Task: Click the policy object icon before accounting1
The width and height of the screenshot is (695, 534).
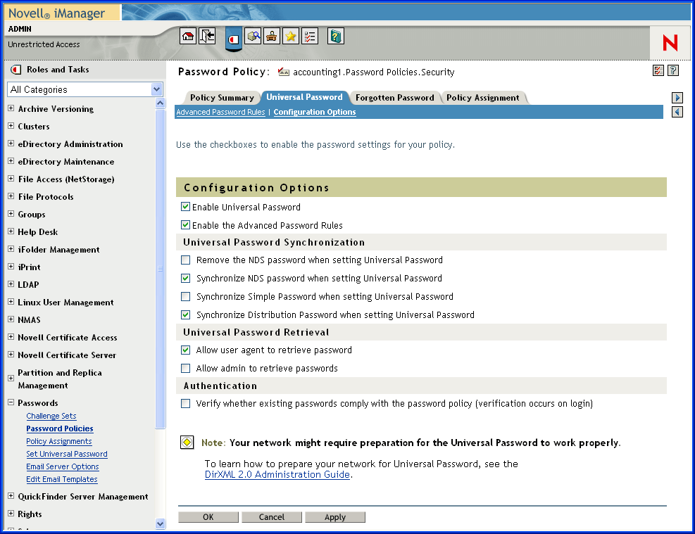Action: [x=284, y=72]
